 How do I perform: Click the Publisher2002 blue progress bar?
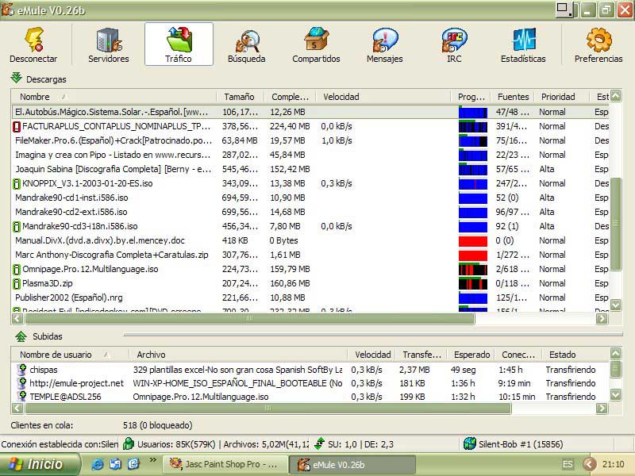tap(472, 298)
